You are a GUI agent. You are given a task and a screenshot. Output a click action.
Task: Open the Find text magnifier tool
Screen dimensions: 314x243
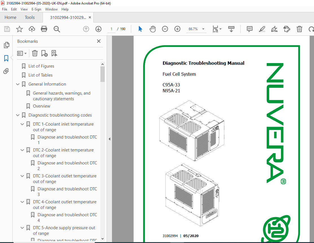(x=57, y=29)
